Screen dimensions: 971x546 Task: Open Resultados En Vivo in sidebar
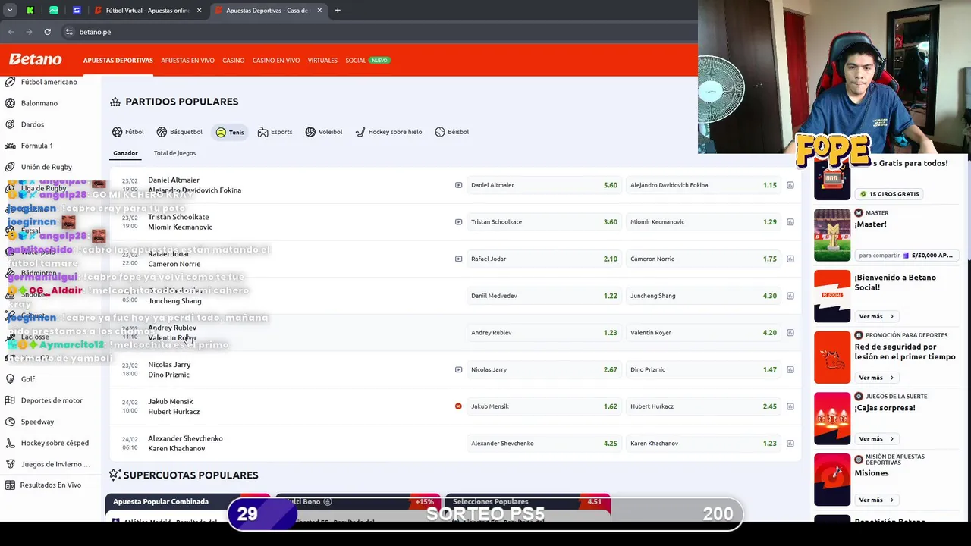tap(50, 485)
